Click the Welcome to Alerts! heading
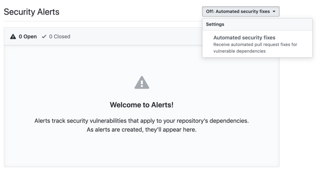The image size is (316, 173). pos(142,105)
